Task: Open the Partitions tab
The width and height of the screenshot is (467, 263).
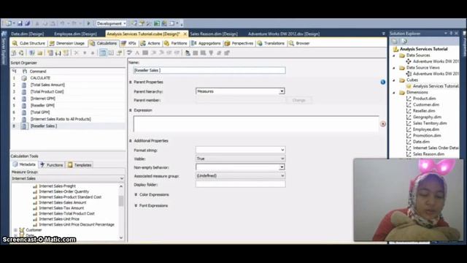Action: click(x=175, y=43)
